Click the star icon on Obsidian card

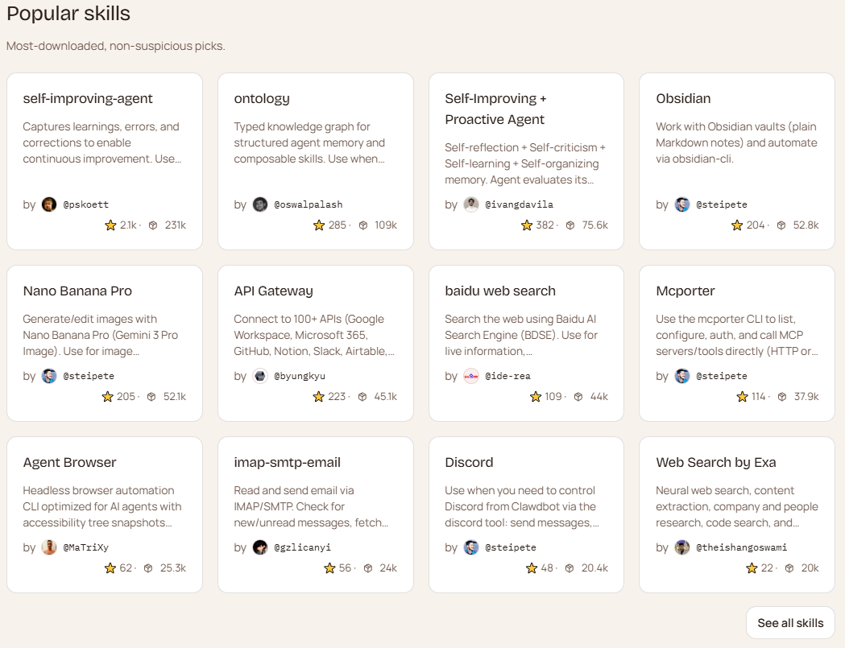(x=737, y=225)
